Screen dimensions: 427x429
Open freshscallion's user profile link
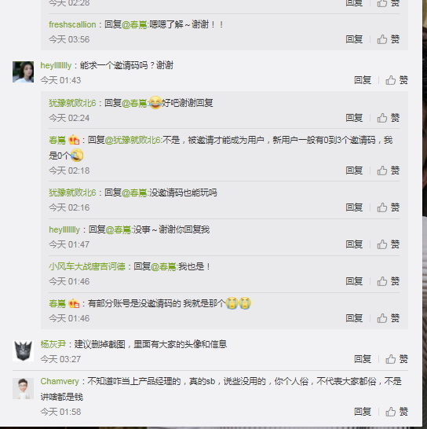point(72,24)
